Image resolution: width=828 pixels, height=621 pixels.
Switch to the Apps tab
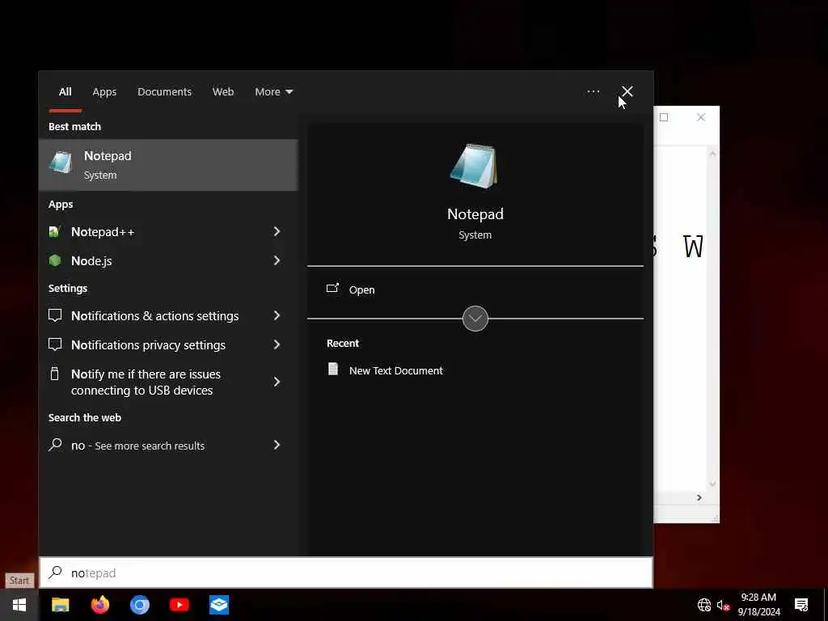104,92
